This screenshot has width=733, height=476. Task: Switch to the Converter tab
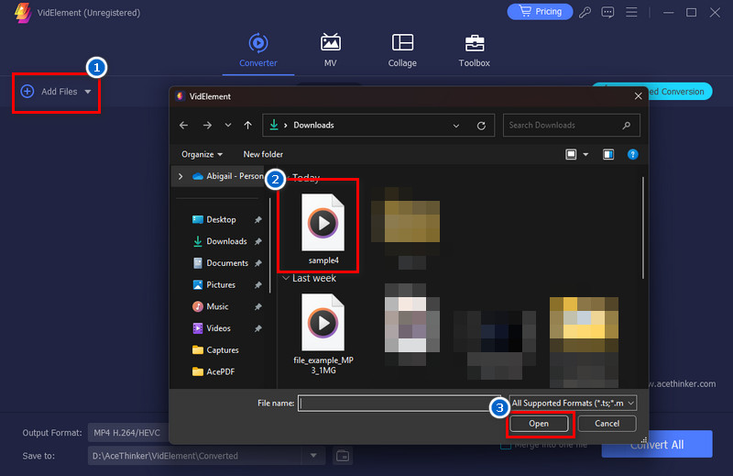258,50
